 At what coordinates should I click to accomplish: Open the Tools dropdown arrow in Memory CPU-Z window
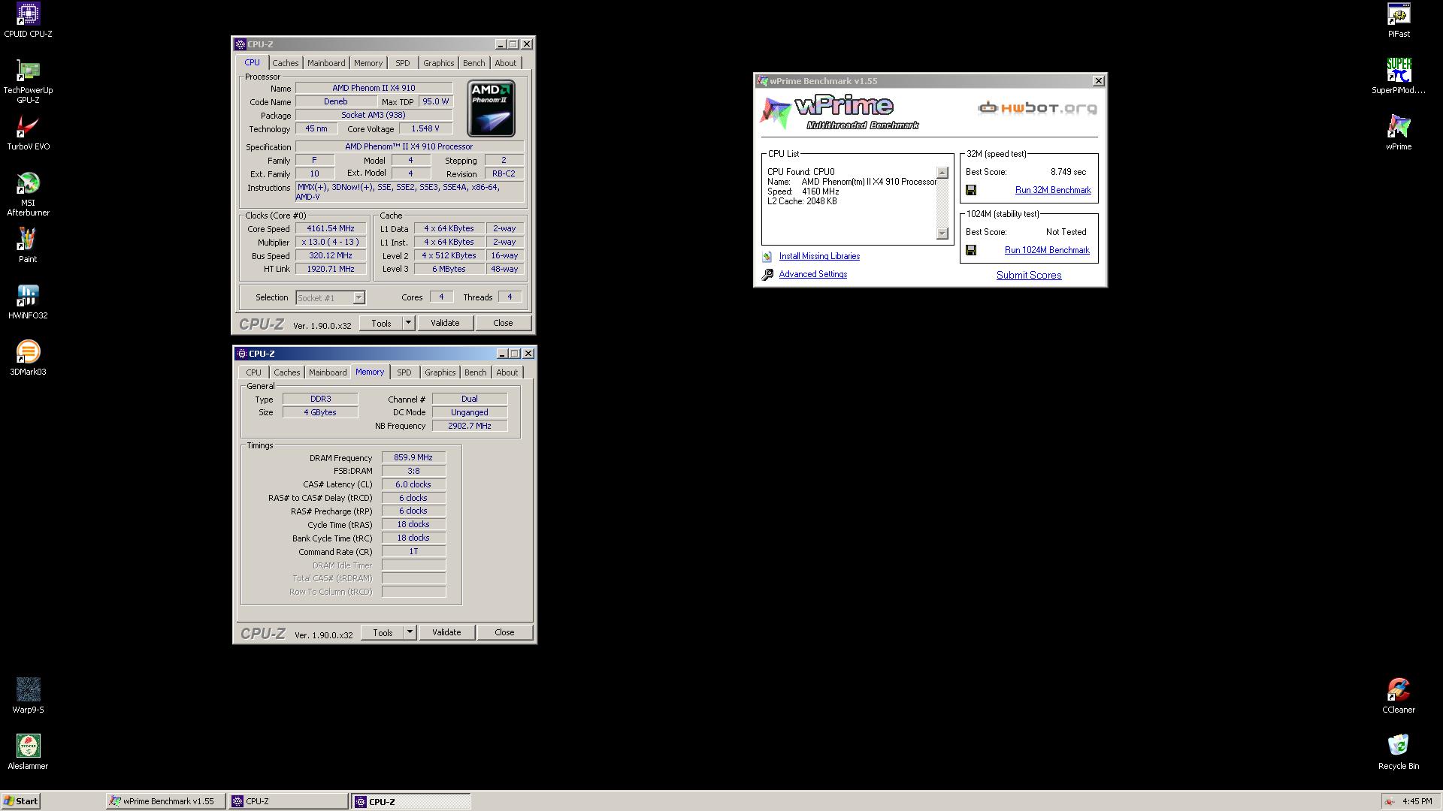[x=410, y=632]
